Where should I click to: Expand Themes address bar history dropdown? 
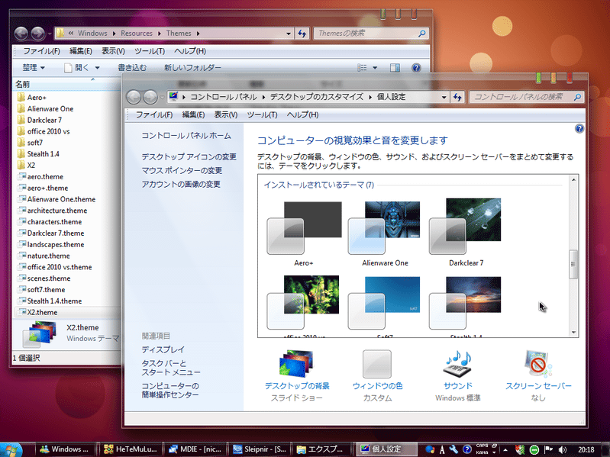(289, 34)
